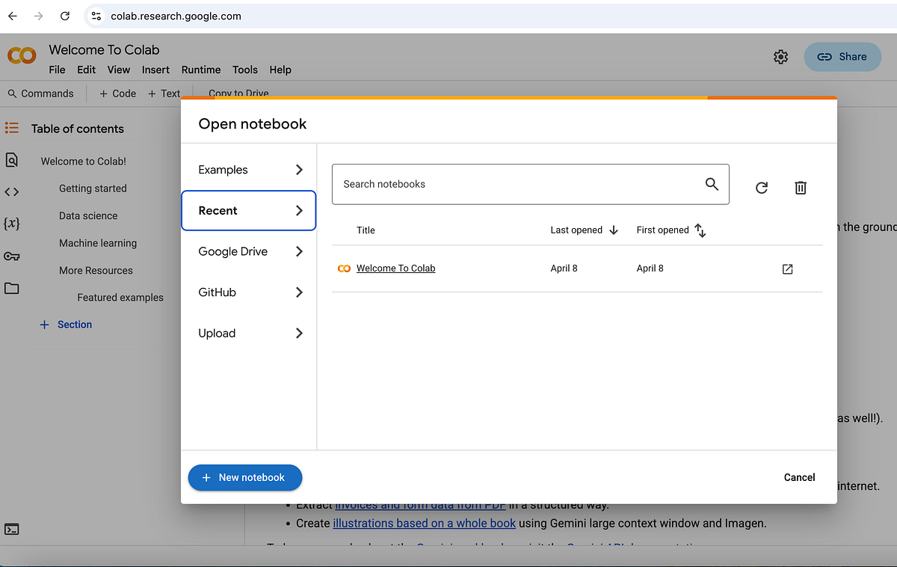Open the Files browser
Viewport: 897px width, 567px height.
pos(11,288)
